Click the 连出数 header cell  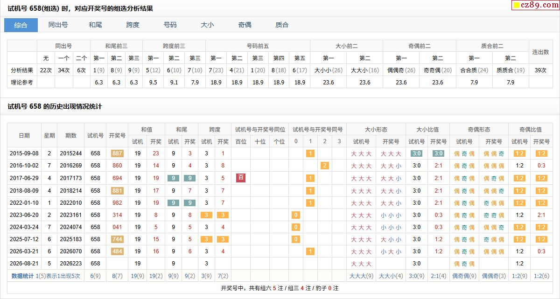pyautogui.click(x=540, y=52)
